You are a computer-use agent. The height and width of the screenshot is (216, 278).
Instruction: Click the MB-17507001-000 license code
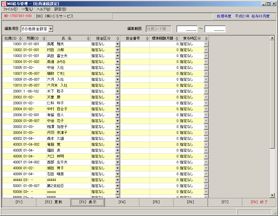(18, 16)
